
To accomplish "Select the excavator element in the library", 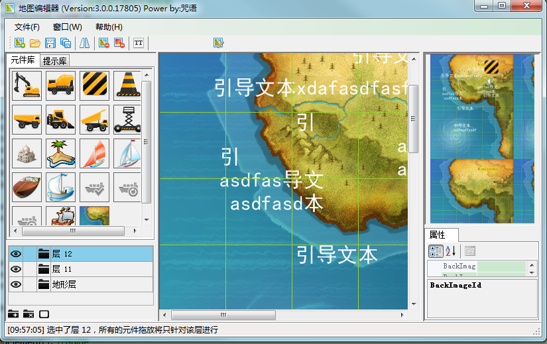I will click(27, 85).
